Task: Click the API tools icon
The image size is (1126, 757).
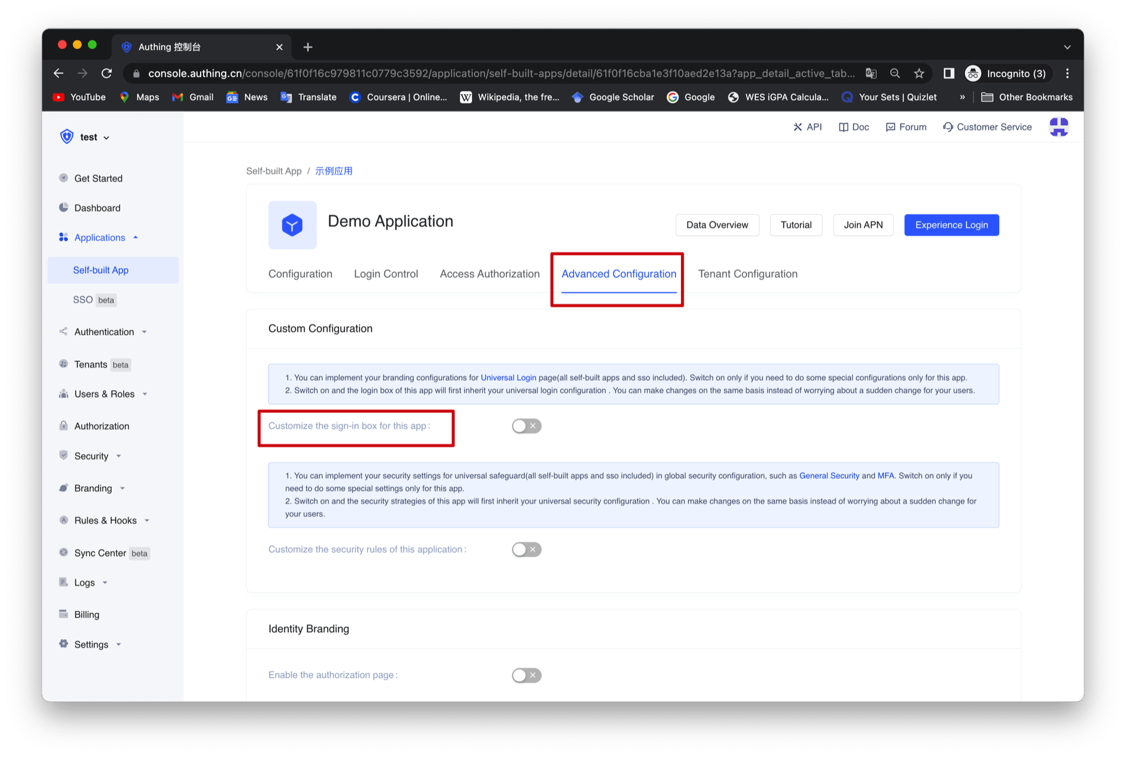Action: 798,127
